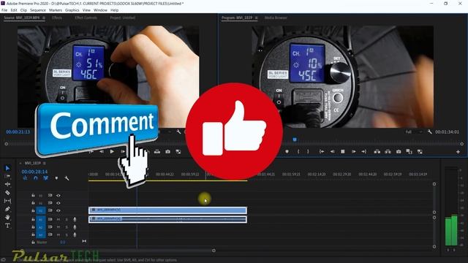Viewport: 468px width, 263px height.
Task: Select the Hand tool
Action: click(x=8, y=217)
